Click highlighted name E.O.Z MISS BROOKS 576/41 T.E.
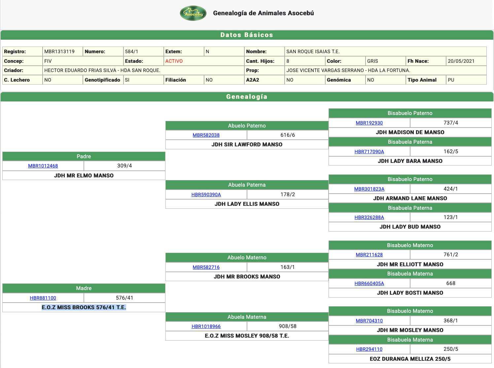Image resolution: width=494 pixels, height=368 pixels. [84, 307]
